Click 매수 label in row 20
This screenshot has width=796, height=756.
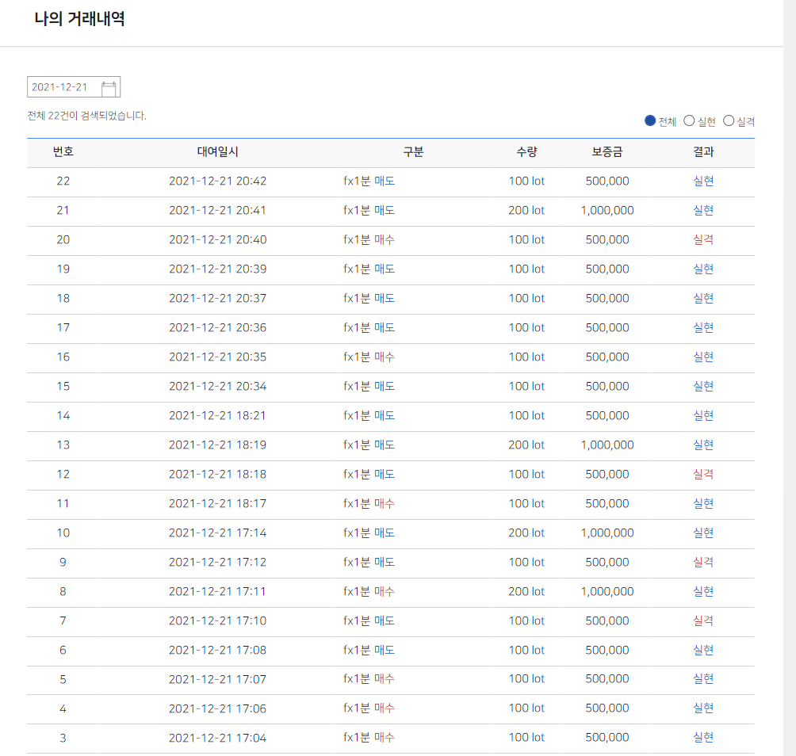pos(385,239)
